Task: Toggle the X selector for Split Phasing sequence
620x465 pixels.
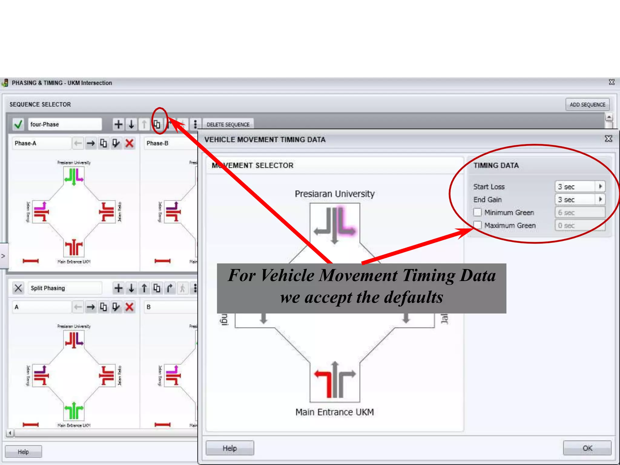Action: tap(18, 288)
